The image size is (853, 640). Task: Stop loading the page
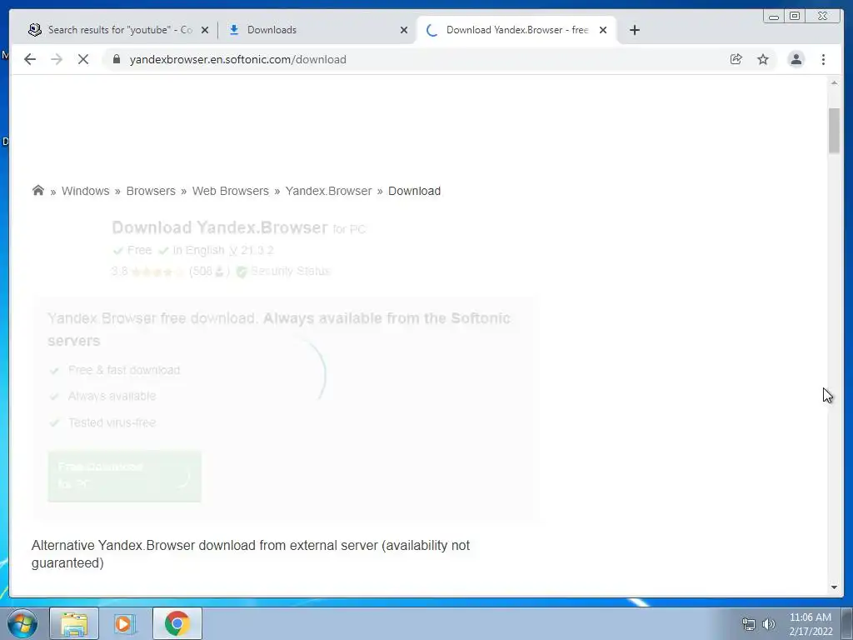pyautogui.click(x=83, y=59)
